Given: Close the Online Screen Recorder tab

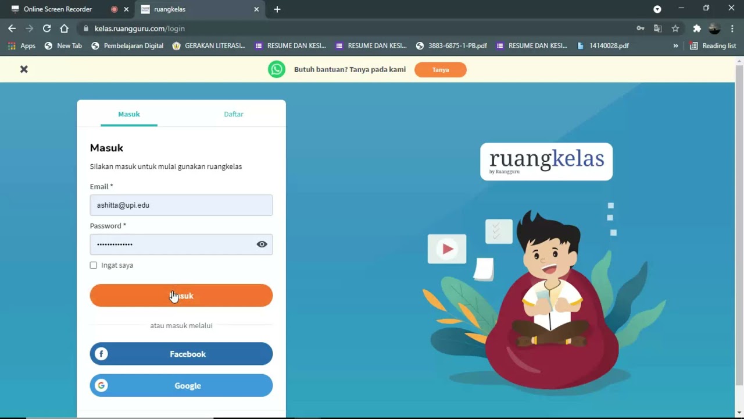Looking at the screenshot, I should click(126, 9).
